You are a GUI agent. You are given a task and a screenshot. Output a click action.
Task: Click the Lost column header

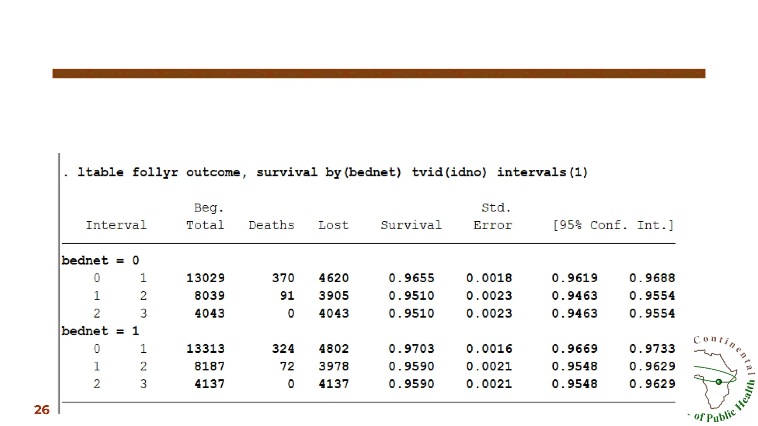click(333, 225)
